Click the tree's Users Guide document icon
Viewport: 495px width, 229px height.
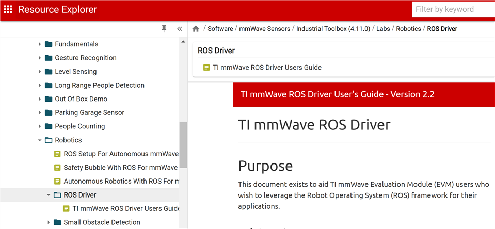click(x=66, y=209)
